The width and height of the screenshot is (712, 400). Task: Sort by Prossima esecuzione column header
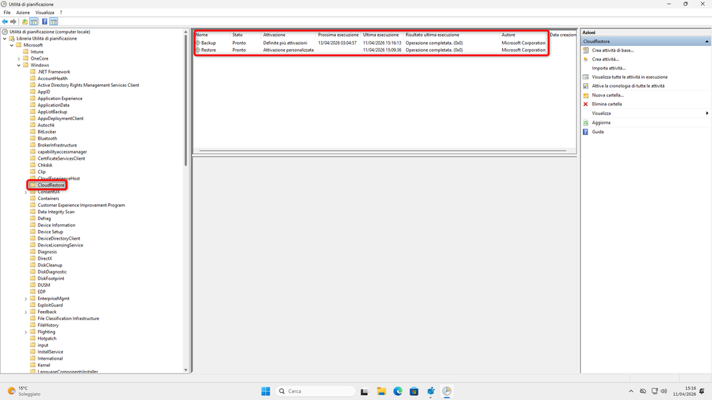coord(339,35)
